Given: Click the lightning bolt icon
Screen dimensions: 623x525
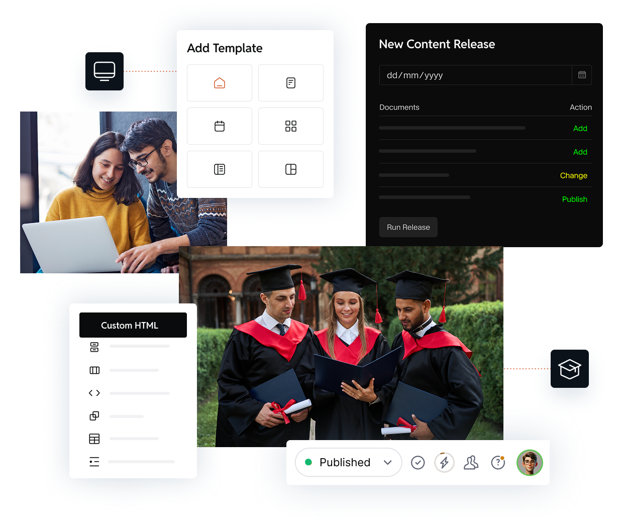Looking at the screenshot, I should tap(444, 462).
